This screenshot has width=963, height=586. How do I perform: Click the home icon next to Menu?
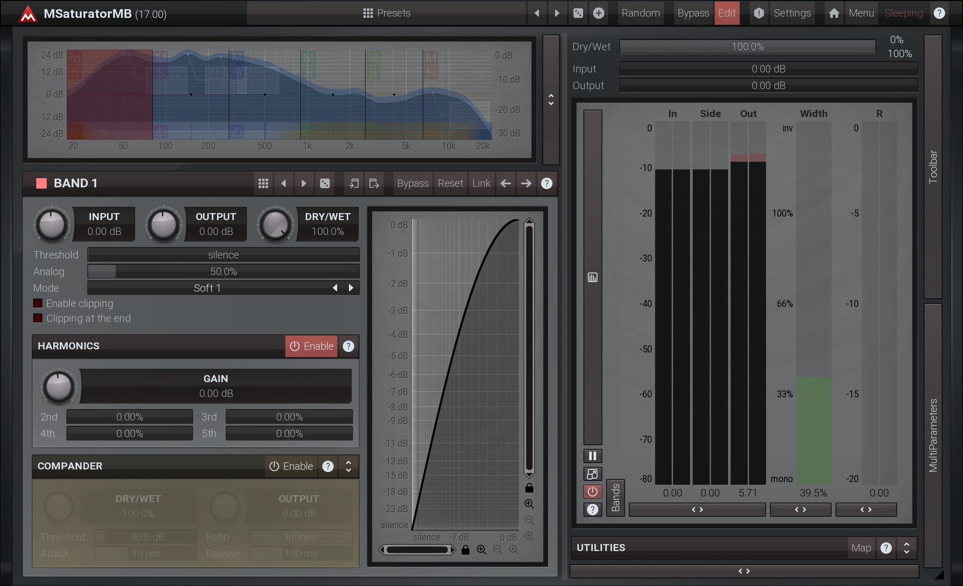(834, 13)
